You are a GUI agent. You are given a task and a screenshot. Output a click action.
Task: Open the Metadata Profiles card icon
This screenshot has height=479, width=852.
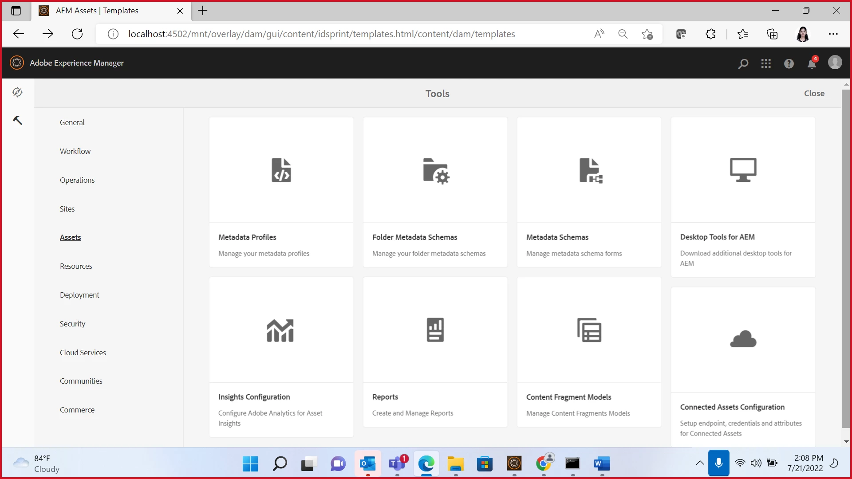point(281,170)
